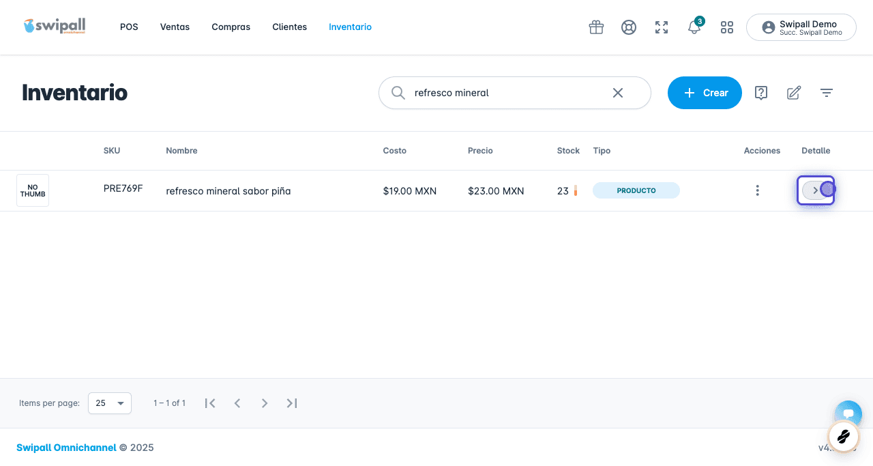Open the POS menu
Screen dimensions: 873x466
click(x=129, y=27)
